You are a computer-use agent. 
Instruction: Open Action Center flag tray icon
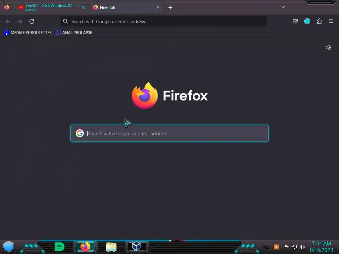(x=286, y=247)
